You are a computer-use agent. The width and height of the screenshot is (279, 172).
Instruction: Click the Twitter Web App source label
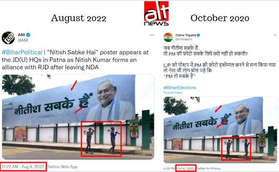coord(62,167)
